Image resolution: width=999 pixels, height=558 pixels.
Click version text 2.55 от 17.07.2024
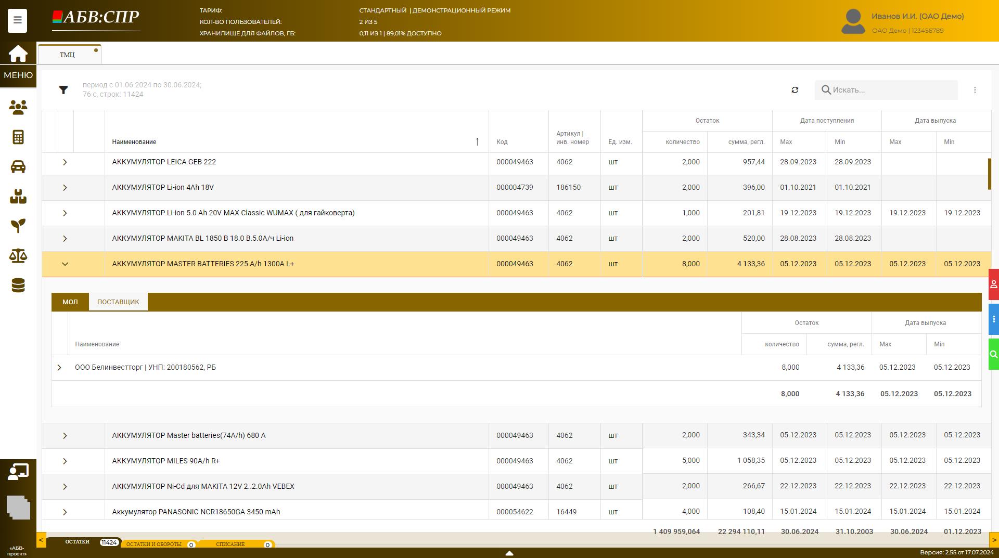(x=956, y=552)
